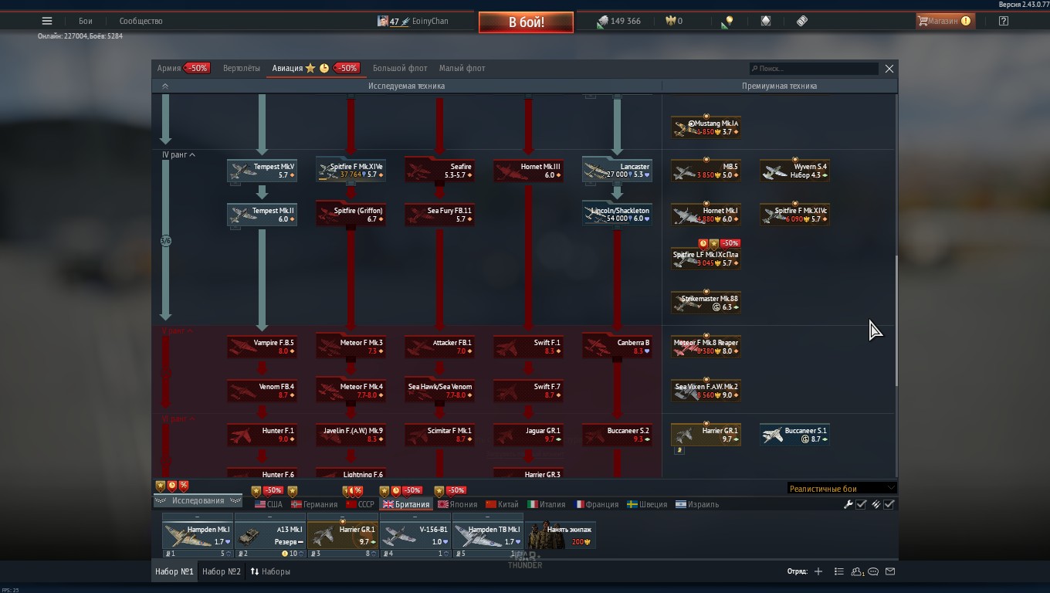Open the help question mark icon
This screenshot has width=1050, height=593.
[x=1004, y=22]
